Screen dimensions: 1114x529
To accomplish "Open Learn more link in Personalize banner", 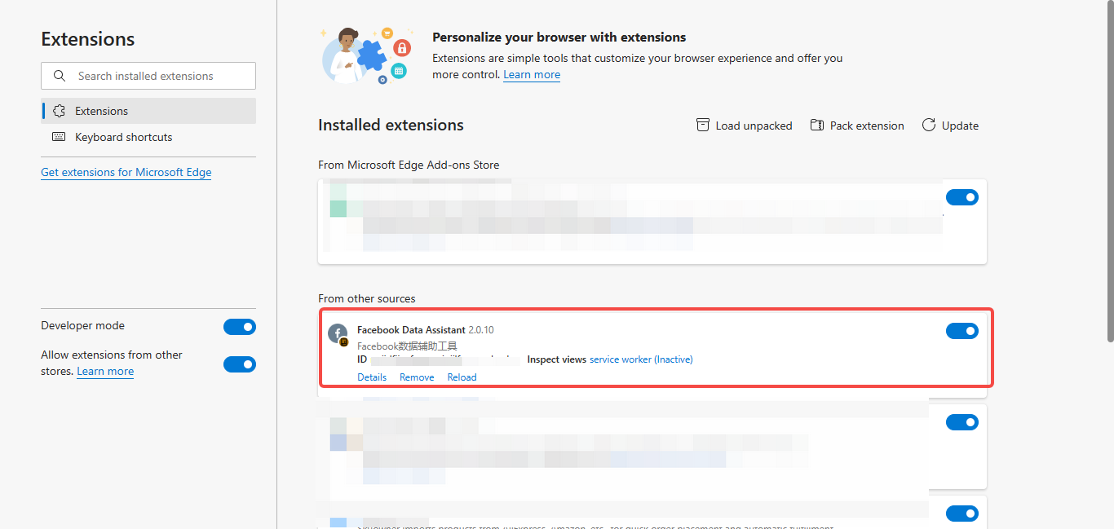I will [x=532, y=74].
